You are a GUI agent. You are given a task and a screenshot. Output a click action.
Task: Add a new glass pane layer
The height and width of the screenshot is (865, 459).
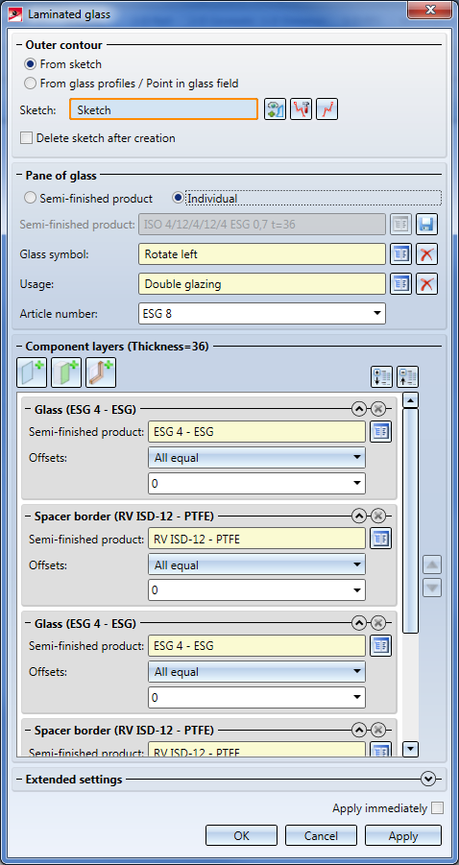[x=32, y=372]
